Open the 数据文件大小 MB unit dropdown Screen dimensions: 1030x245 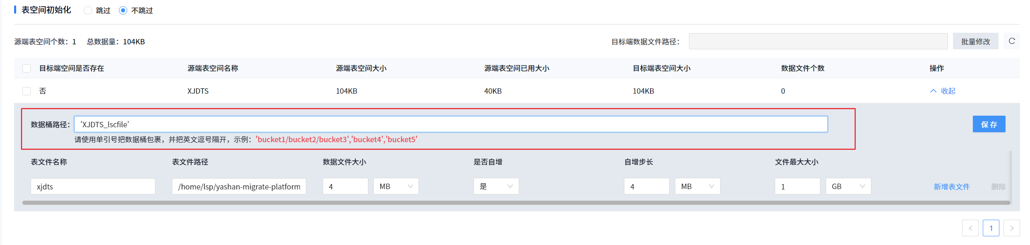click(x=396, y=186)
